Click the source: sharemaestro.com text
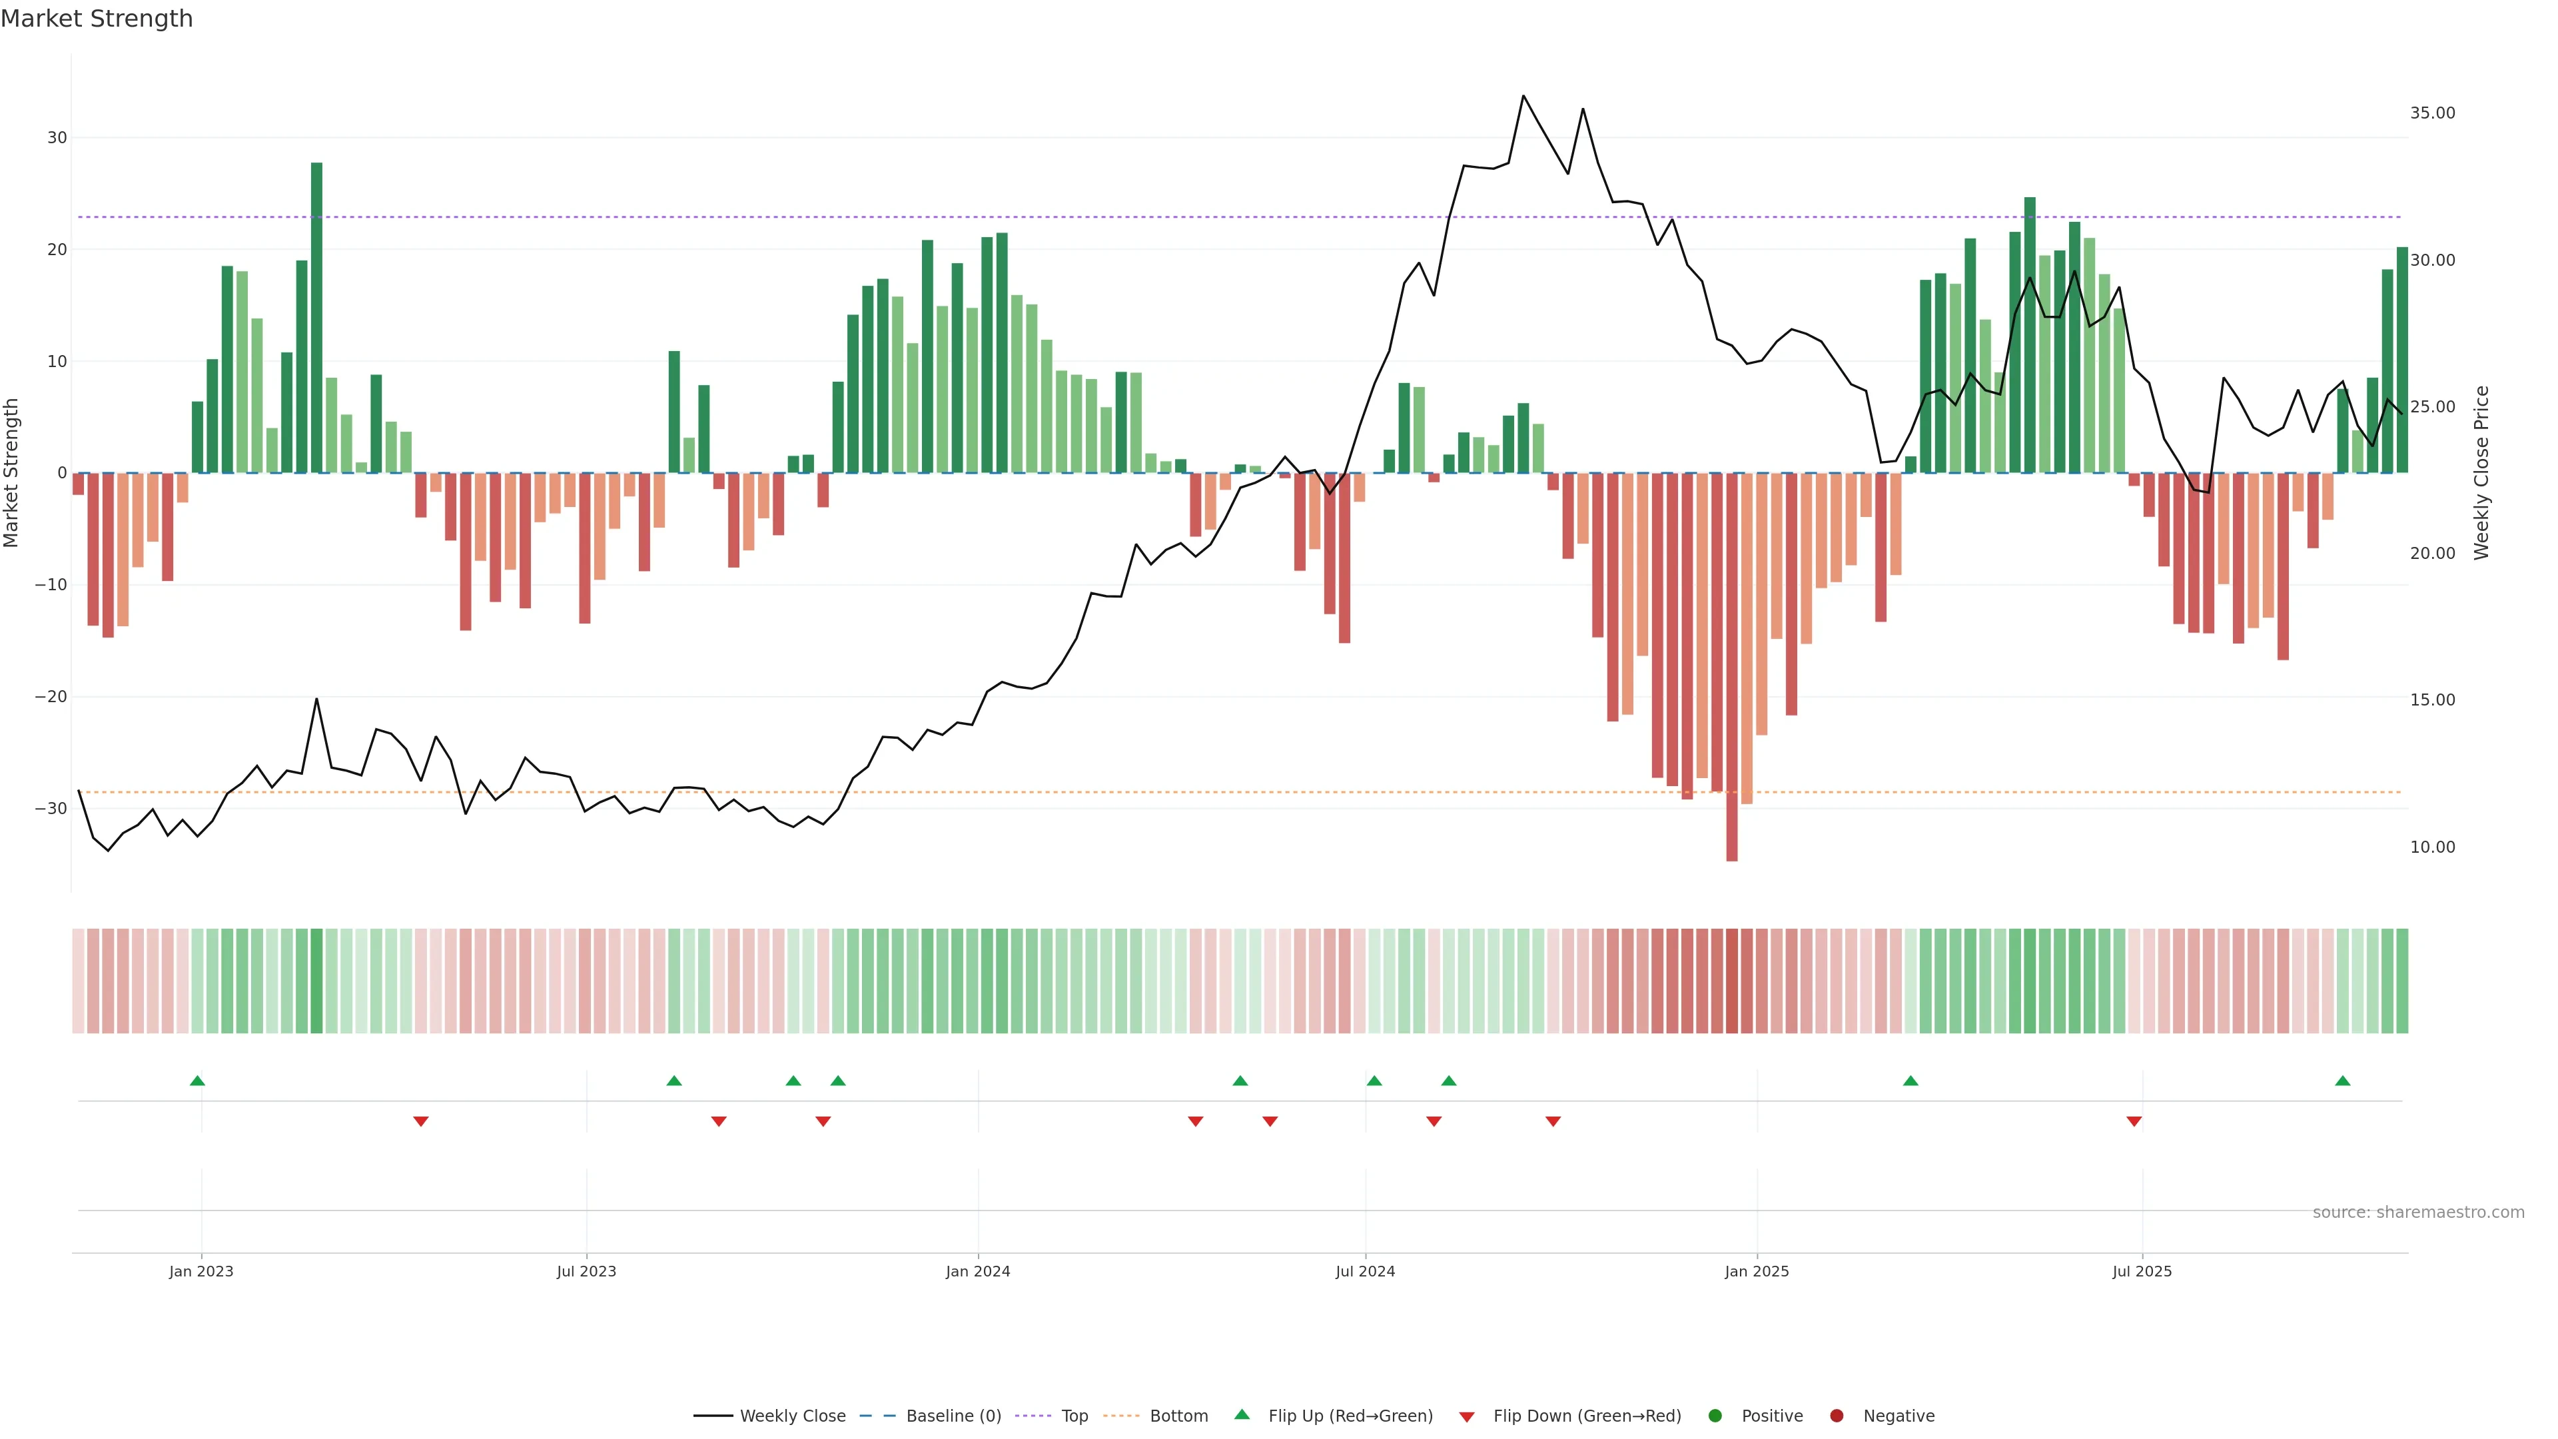The width and height of the screenshot is (2558, 1439). (2418, 1212)
